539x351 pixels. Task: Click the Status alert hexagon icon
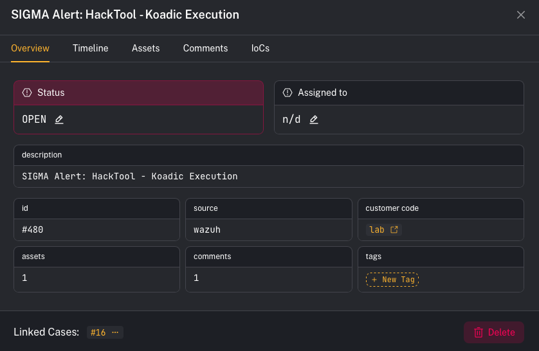click(27, 93)
